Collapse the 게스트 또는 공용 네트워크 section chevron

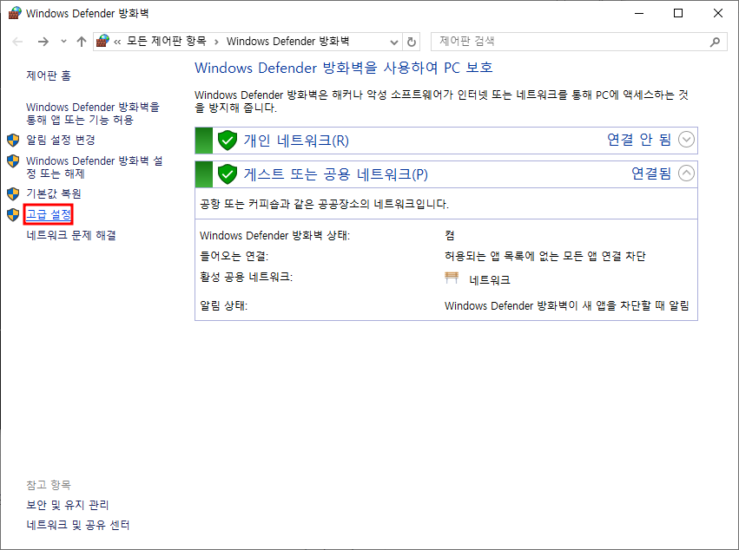(686, 174)
